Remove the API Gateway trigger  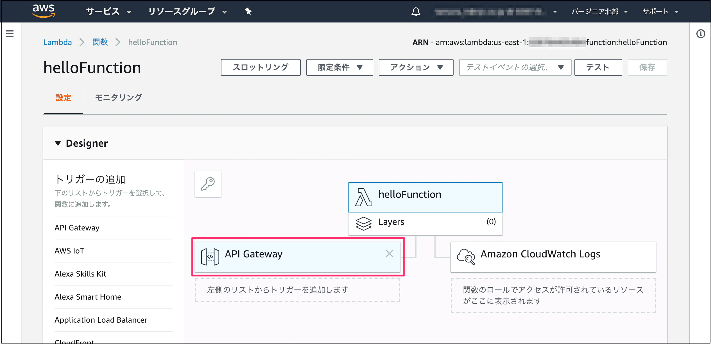pyautogui.click(x=389, y=254)
